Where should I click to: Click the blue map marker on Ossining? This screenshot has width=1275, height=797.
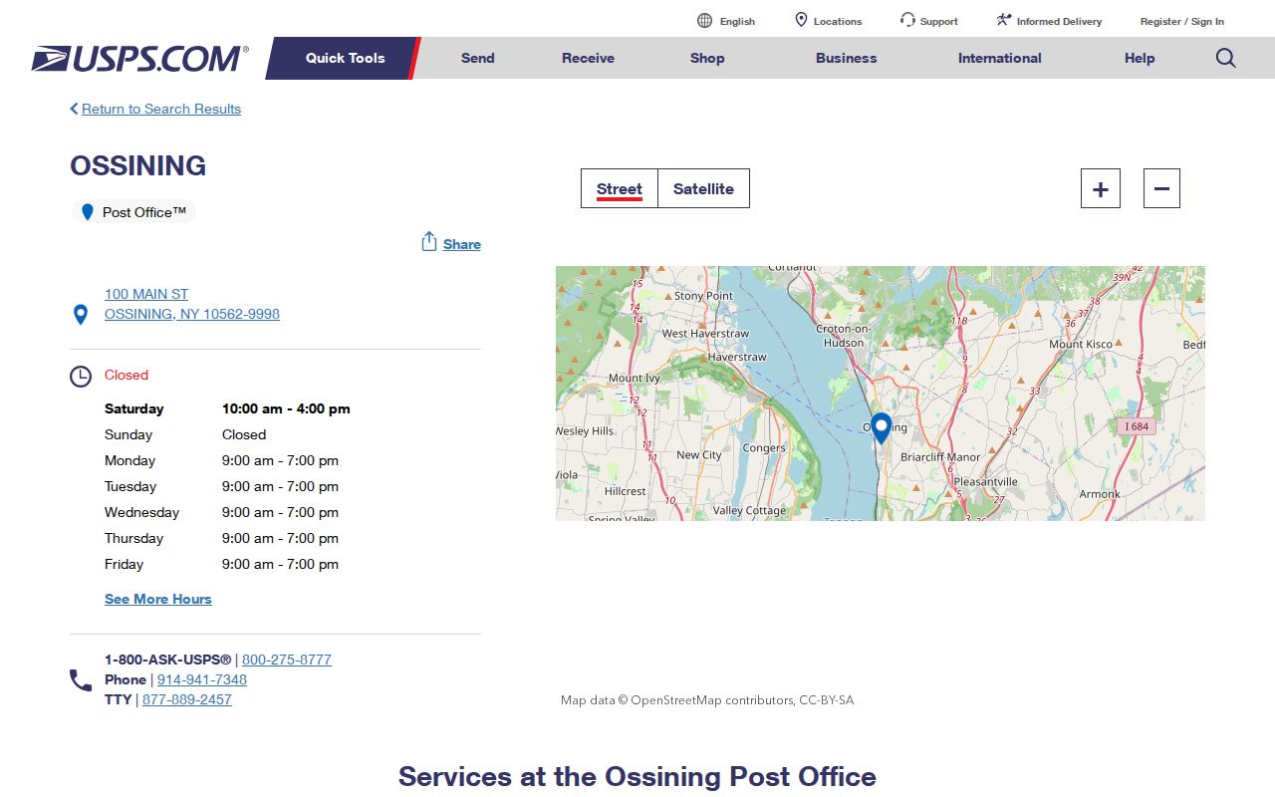tap(881, 428)
